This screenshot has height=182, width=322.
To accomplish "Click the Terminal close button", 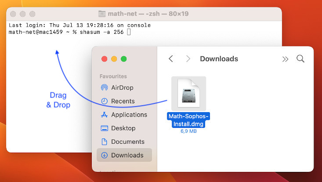I will (x=13, y=14).
